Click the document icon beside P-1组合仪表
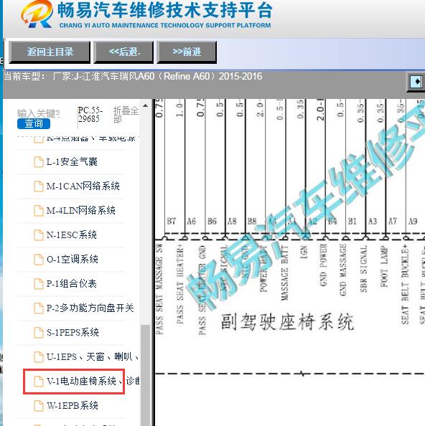425x426 pixels. 38,284
